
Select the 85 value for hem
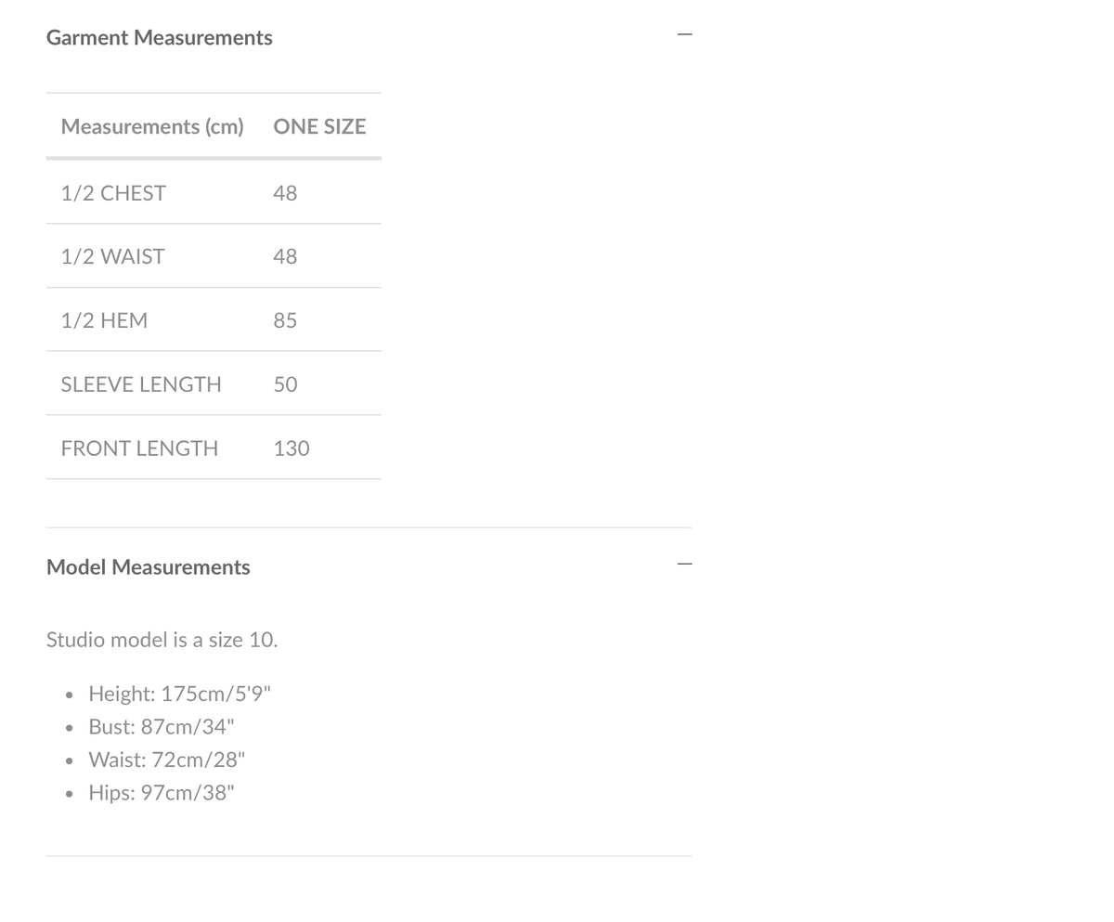pyautogui.click(x=285, y=320)
